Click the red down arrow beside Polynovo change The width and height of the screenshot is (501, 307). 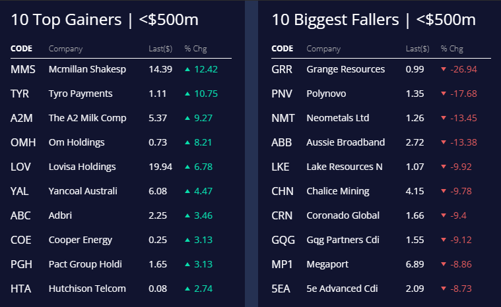point(444,94)
